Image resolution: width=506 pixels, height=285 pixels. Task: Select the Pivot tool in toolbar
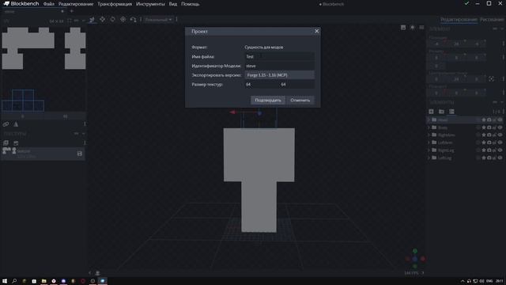point(123,19)
